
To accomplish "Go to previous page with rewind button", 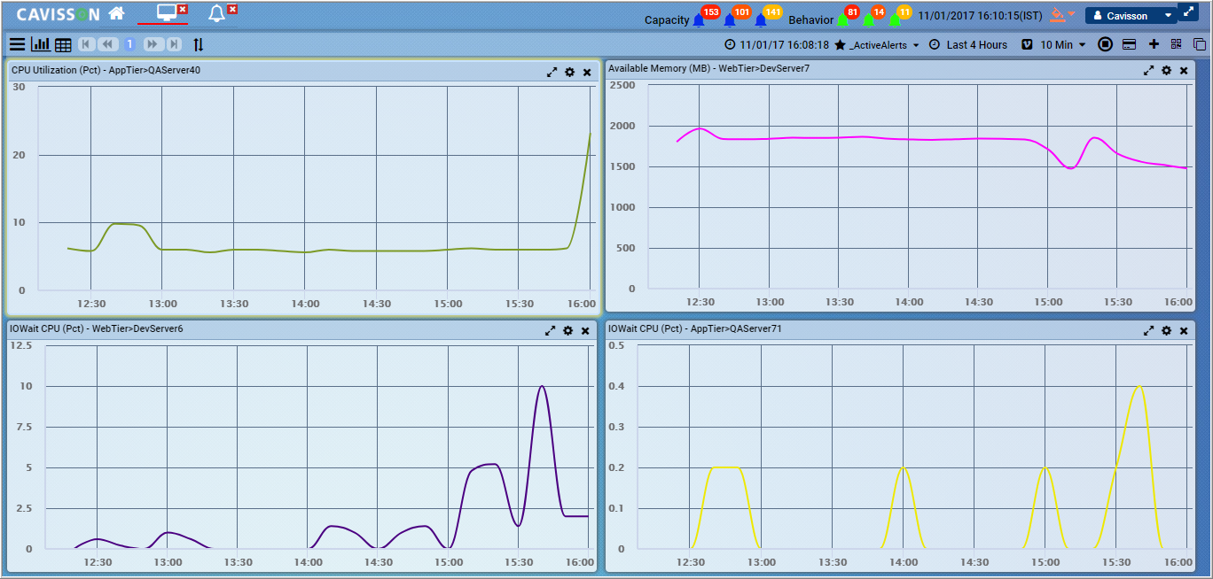I will pos(107,44).
